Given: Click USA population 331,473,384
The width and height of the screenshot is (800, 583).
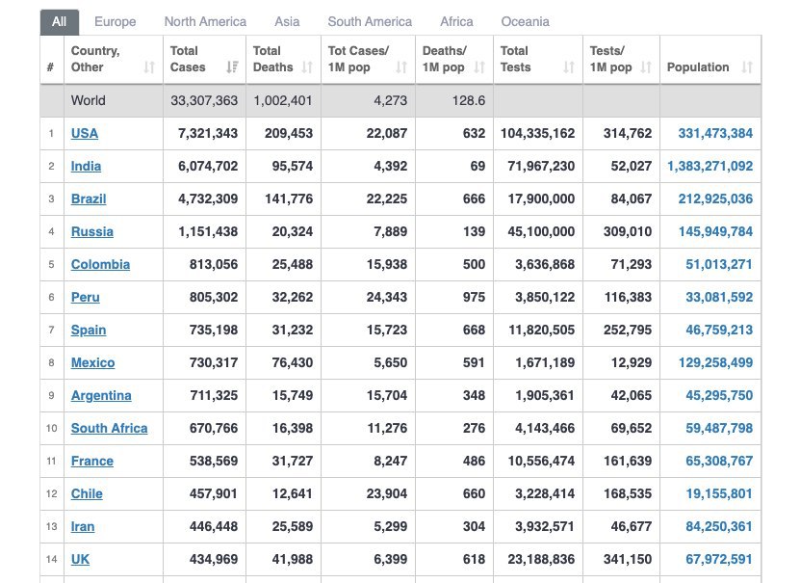Looking at the screenshot, I should tap(715, 134).
